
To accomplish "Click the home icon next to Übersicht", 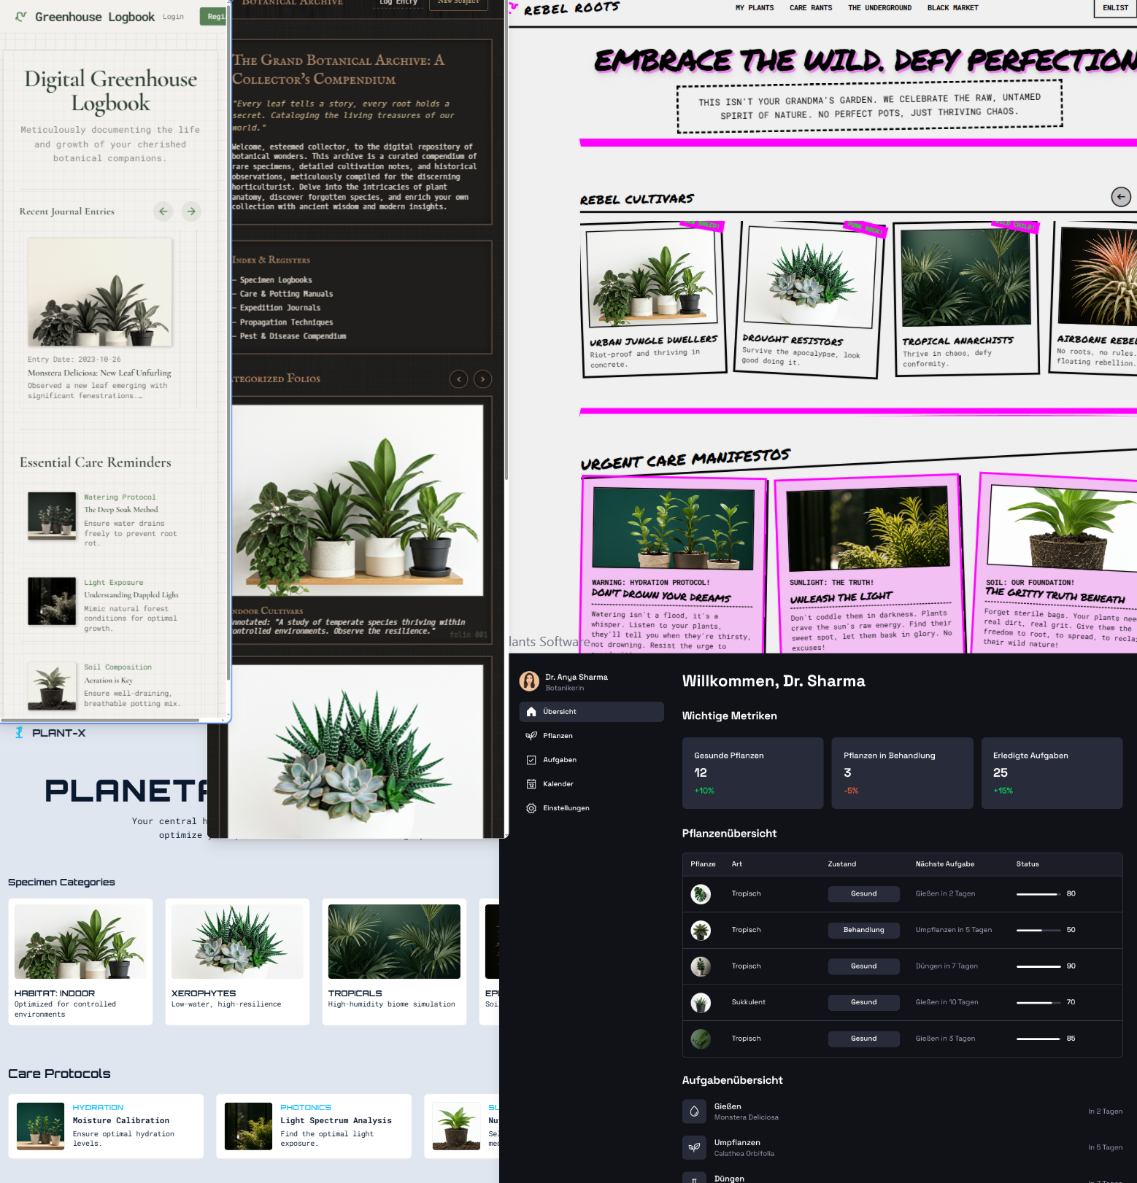I will pos(531,712).
